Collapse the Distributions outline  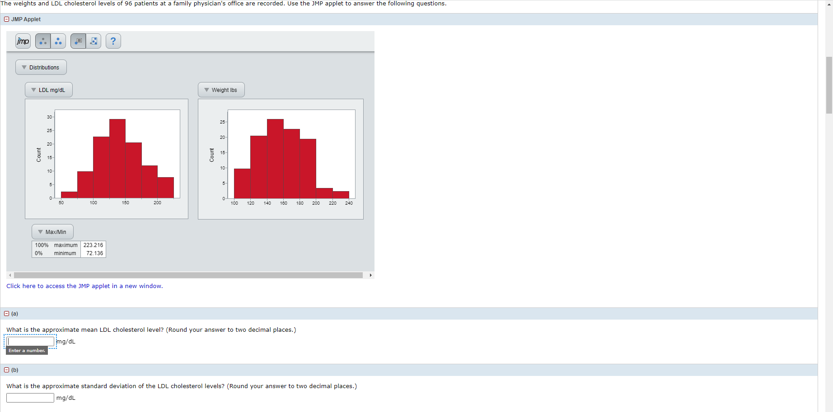[41, 67]
